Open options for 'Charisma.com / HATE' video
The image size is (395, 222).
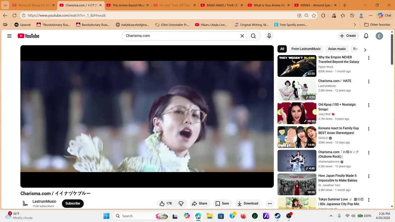click(368, 82)
